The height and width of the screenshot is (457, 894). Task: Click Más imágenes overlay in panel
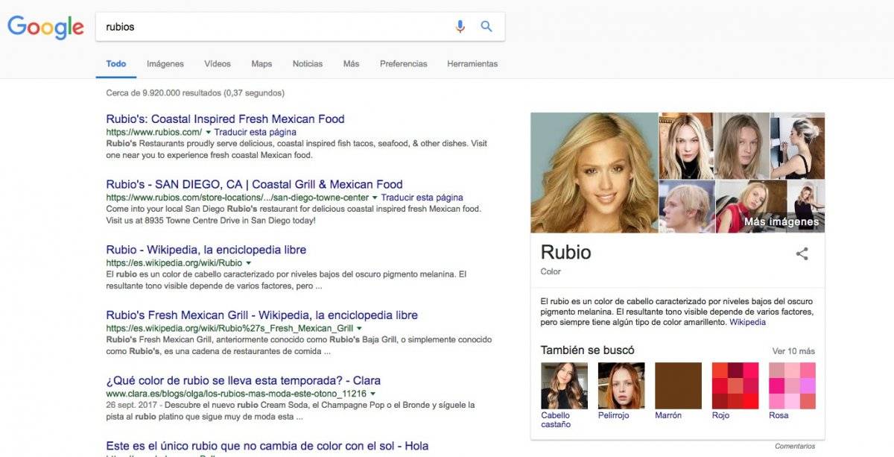(781, 221)
